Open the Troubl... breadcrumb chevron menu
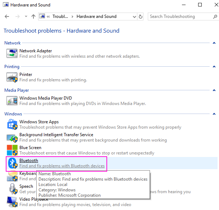 pyautogui.click(x=72, y=17)
